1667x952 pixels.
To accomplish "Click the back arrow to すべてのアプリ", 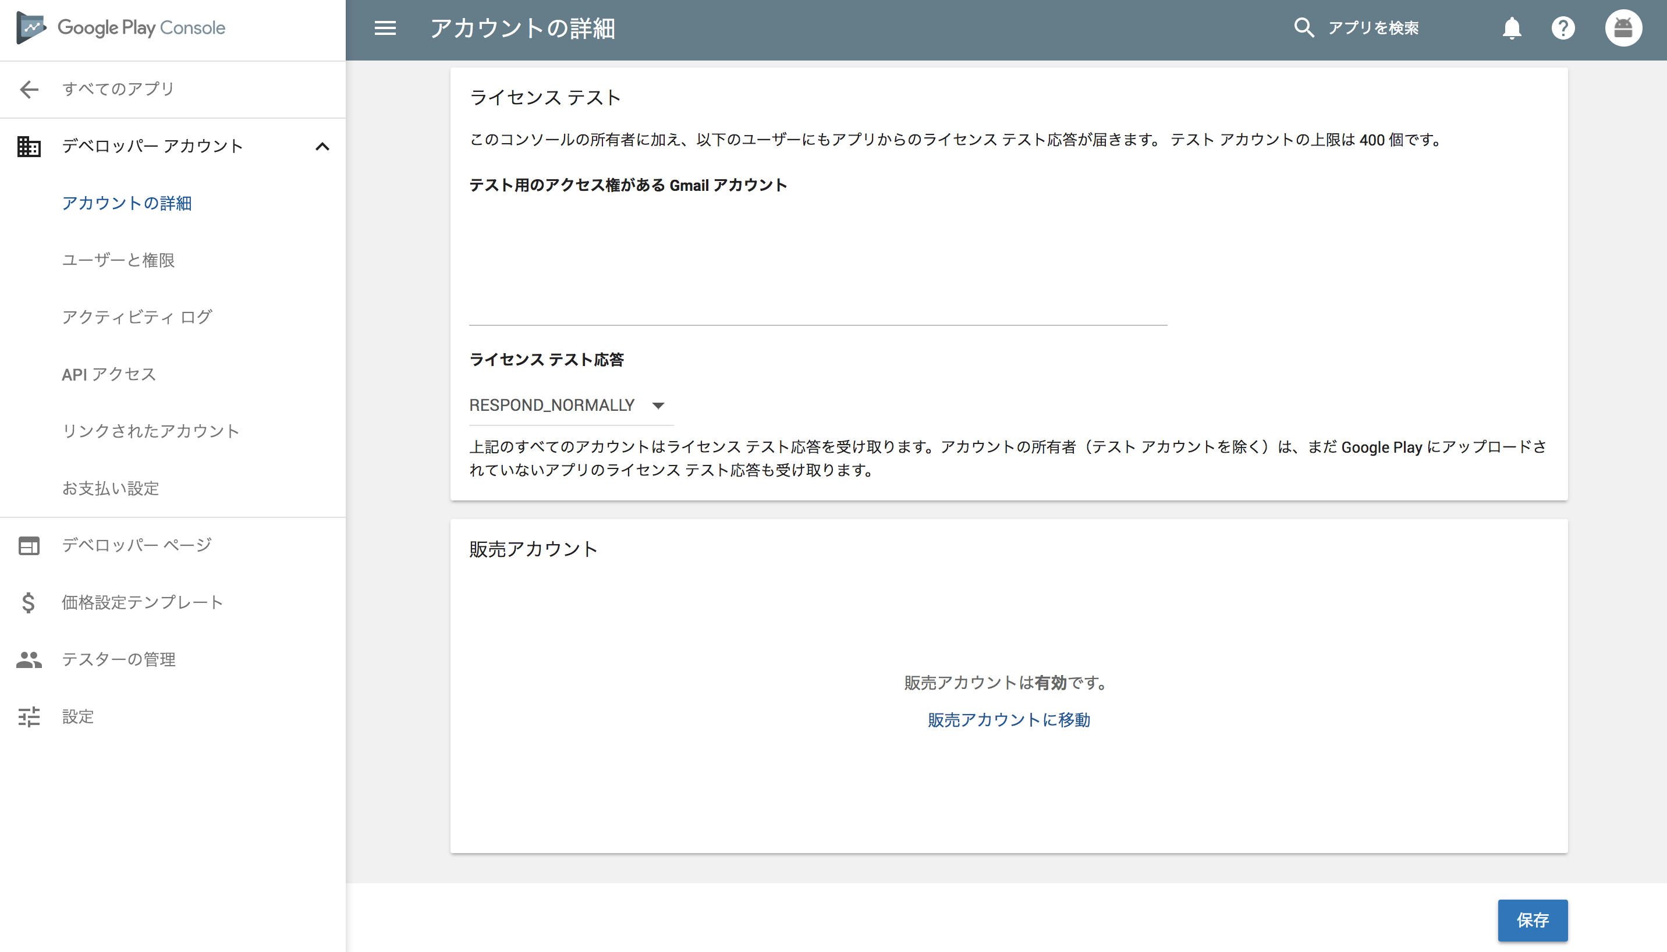I will (x=30, y=89).
